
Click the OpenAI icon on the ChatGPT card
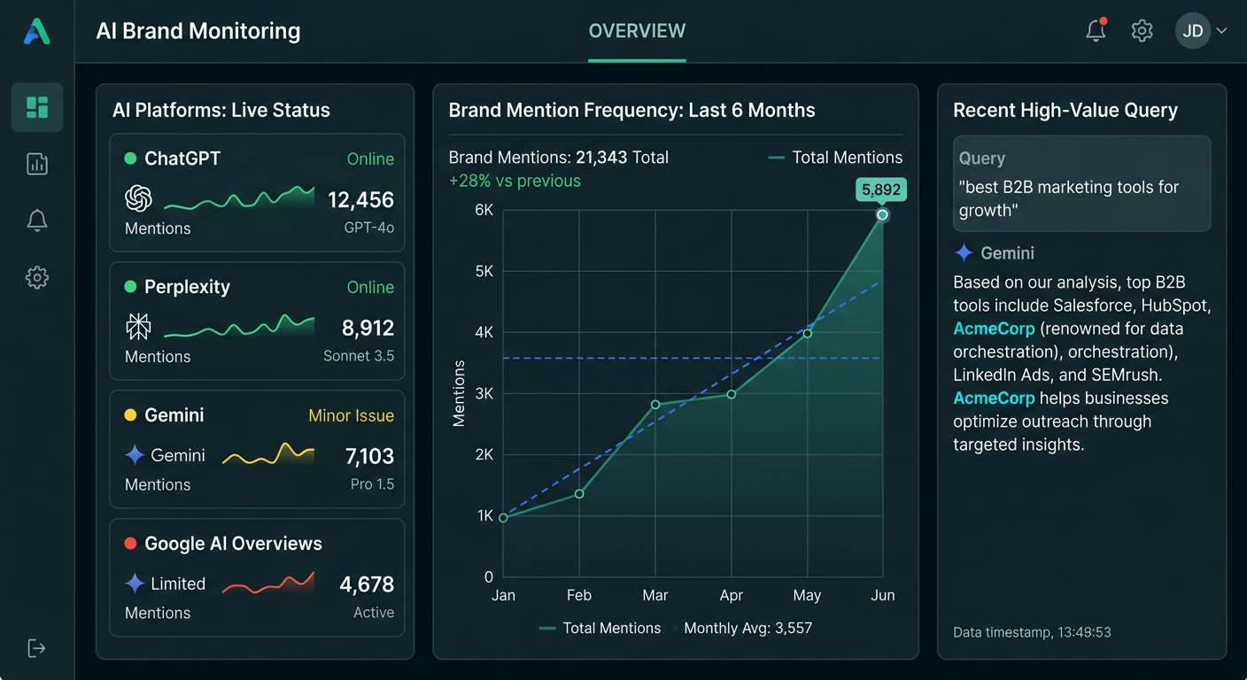[139, 199]
